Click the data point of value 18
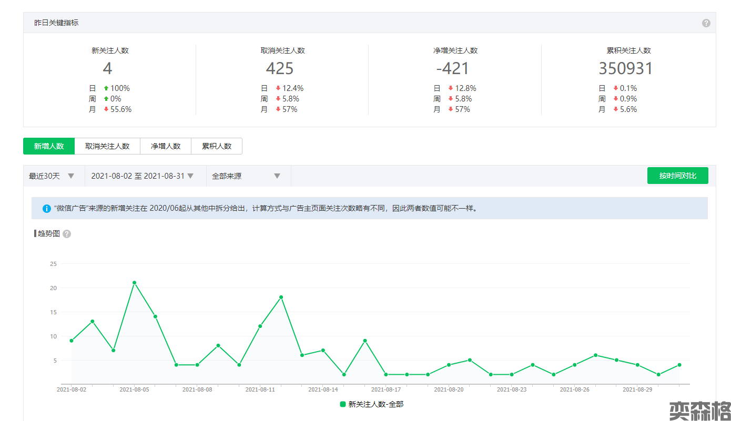Screen dimensions: 731x421 click(281, 297)
